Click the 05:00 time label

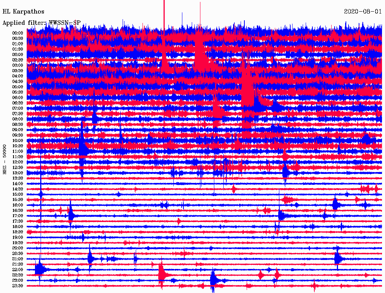[x=18, y=87]
